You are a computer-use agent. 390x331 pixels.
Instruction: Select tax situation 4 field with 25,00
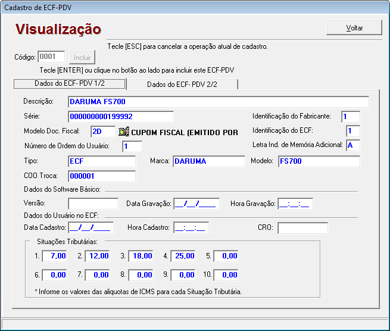(x=183, y=256)
